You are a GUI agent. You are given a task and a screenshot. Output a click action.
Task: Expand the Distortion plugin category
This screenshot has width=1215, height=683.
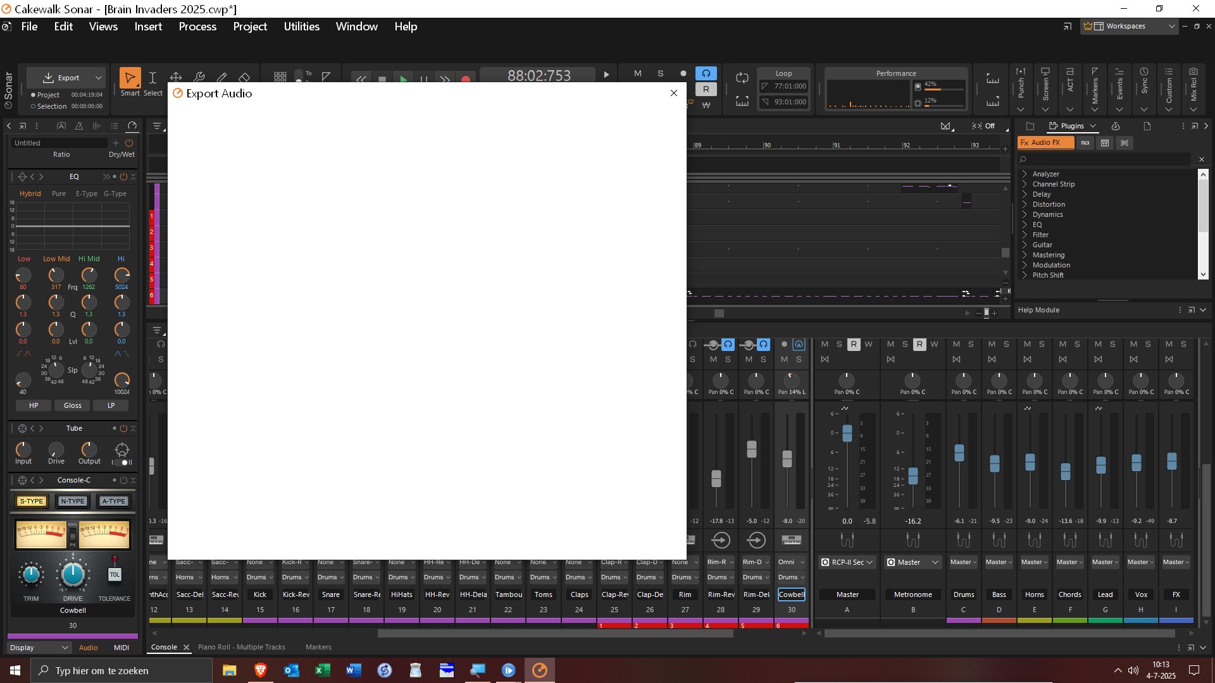click(x=1048, y=204)
